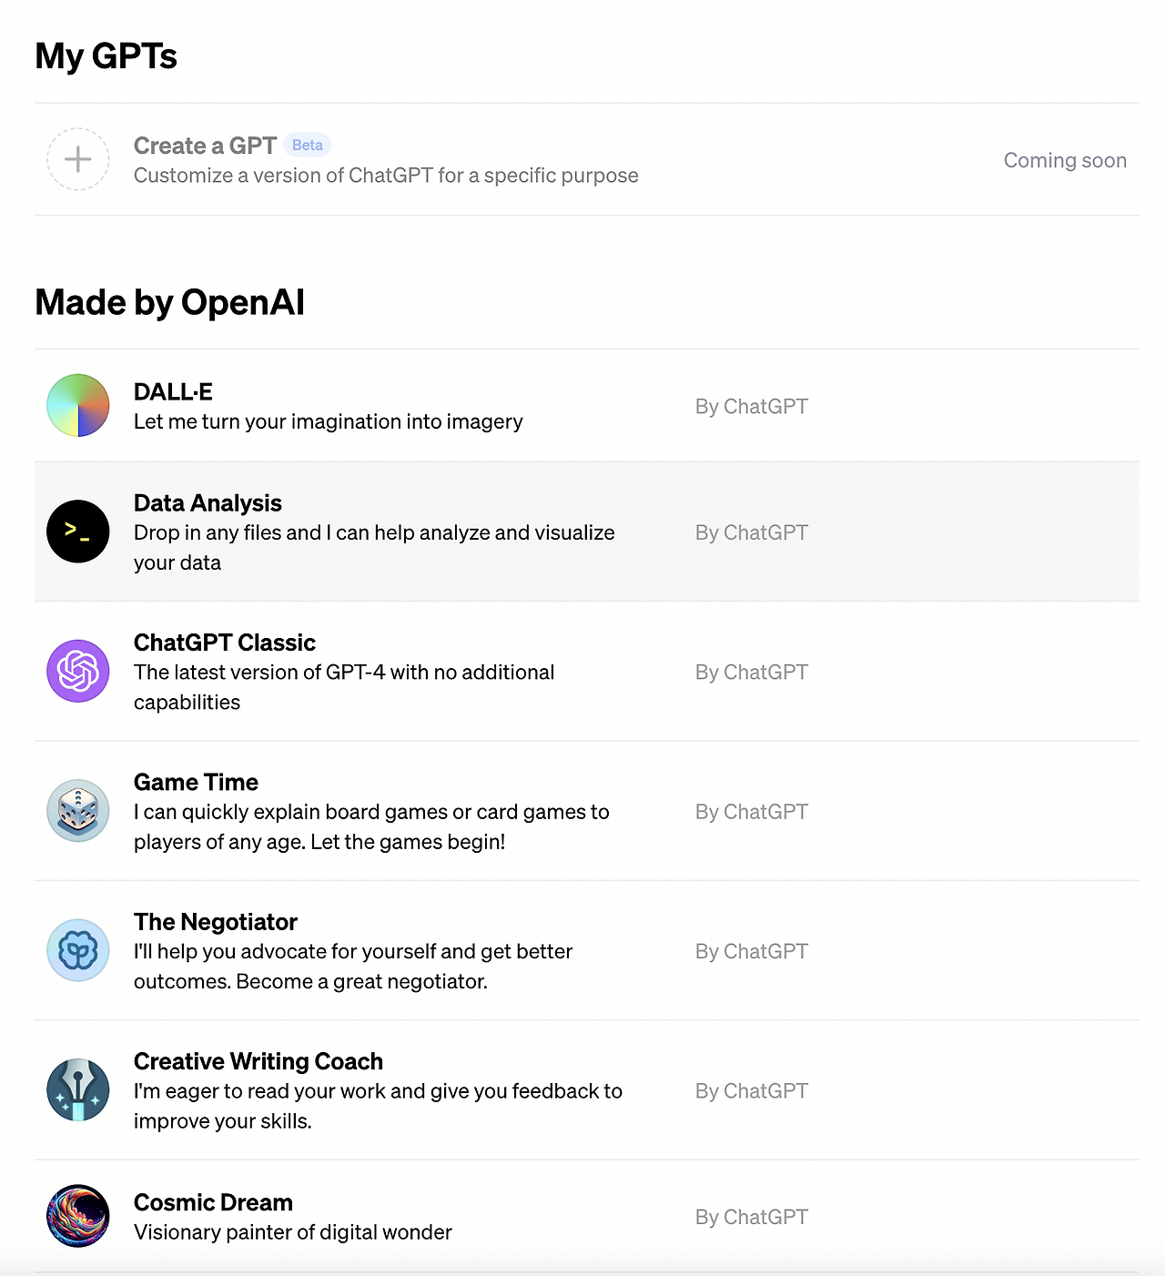Click 'By ChatGPT' in the DALL·E row
1165x1276 pixels.
pyautogui.click(x=752, y=407)
